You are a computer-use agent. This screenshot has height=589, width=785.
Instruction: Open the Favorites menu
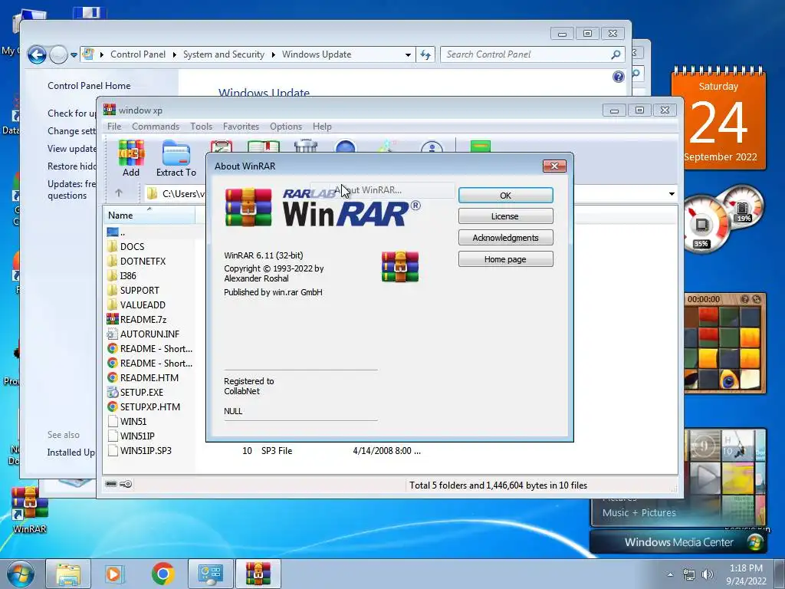(241, 127)
